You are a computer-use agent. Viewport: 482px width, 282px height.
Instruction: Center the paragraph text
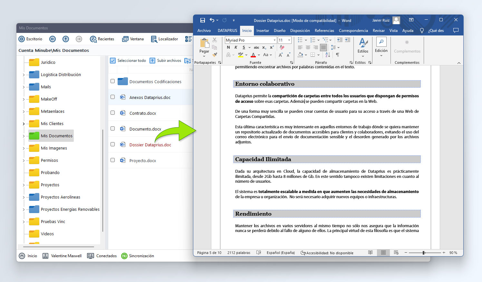tap(308, 47)
